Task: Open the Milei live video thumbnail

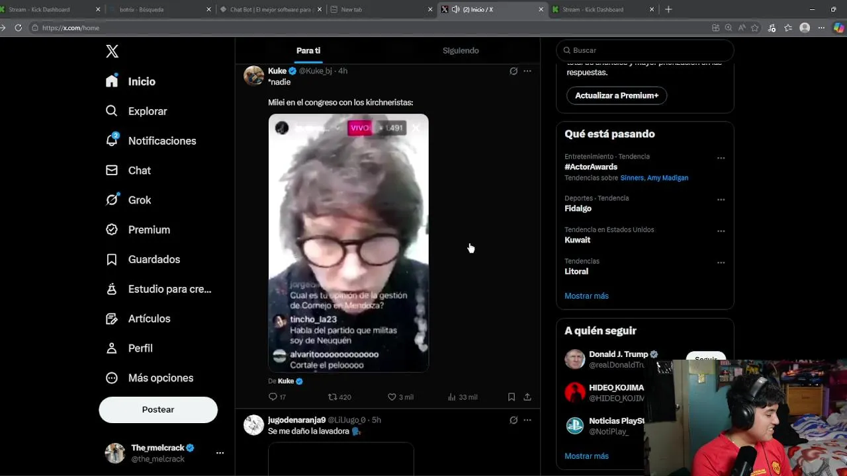Action: tap(348, 243)
